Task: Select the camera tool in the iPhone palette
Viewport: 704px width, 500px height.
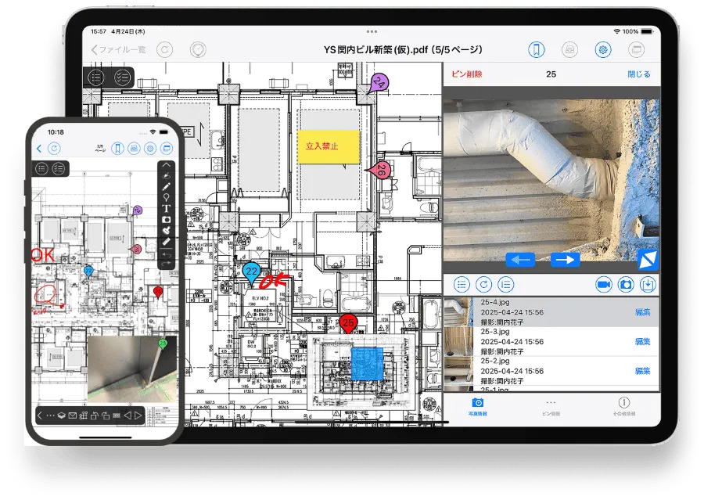Action: click(x=166, y=220)
